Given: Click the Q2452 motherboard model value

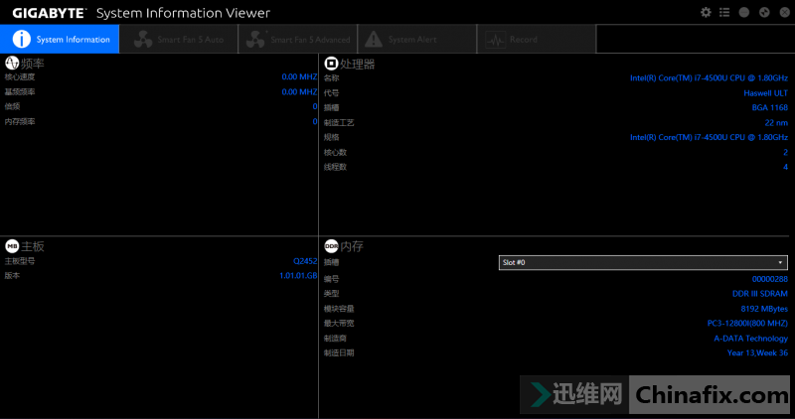Looking at the screenshot, I should pyautogui.click(x=305, y=261).
